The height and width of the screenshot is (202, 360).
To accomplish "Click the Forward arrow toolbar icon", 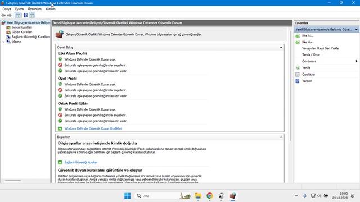I will point(10,15).
